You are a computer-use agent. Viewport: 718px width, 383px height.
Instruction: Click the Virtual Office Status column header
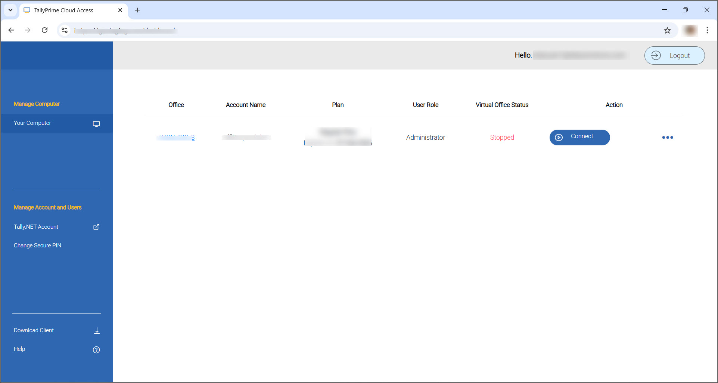pyautogui.click(x=502, y=105)
